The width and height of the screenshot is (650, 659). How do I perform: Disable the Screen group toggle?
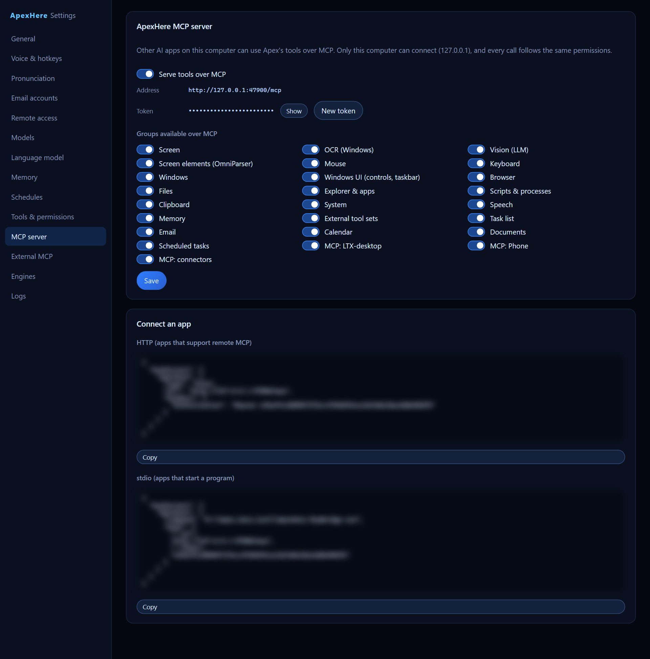pyautogui.click(x=145, y=150)
